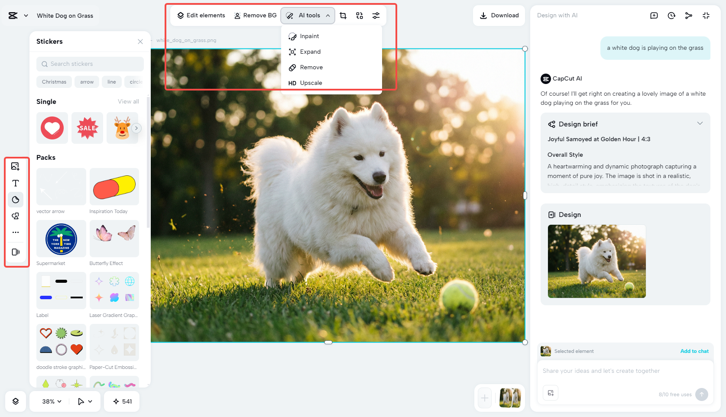Open the chat history clock icon

click(x=671, y=16)
